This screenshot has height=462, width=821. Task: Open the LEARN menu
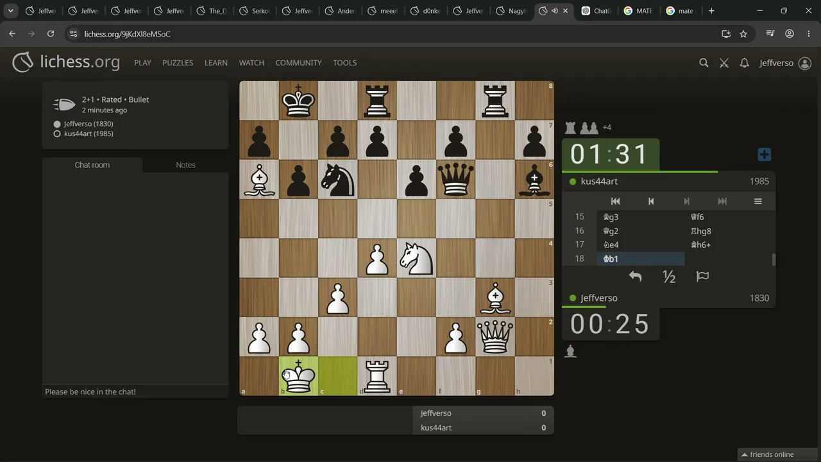pyautogui.click(x=216, y=63)
